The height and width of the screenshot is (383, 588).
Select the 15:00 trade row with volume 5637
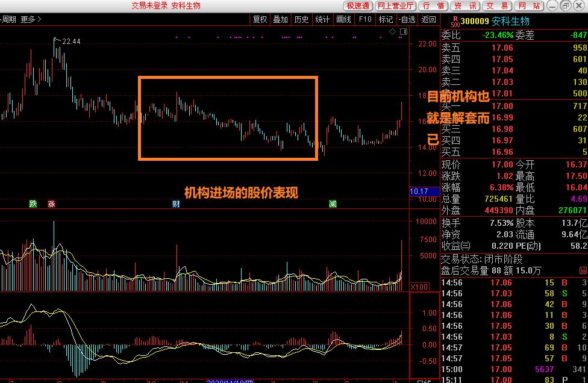[514, 369]
